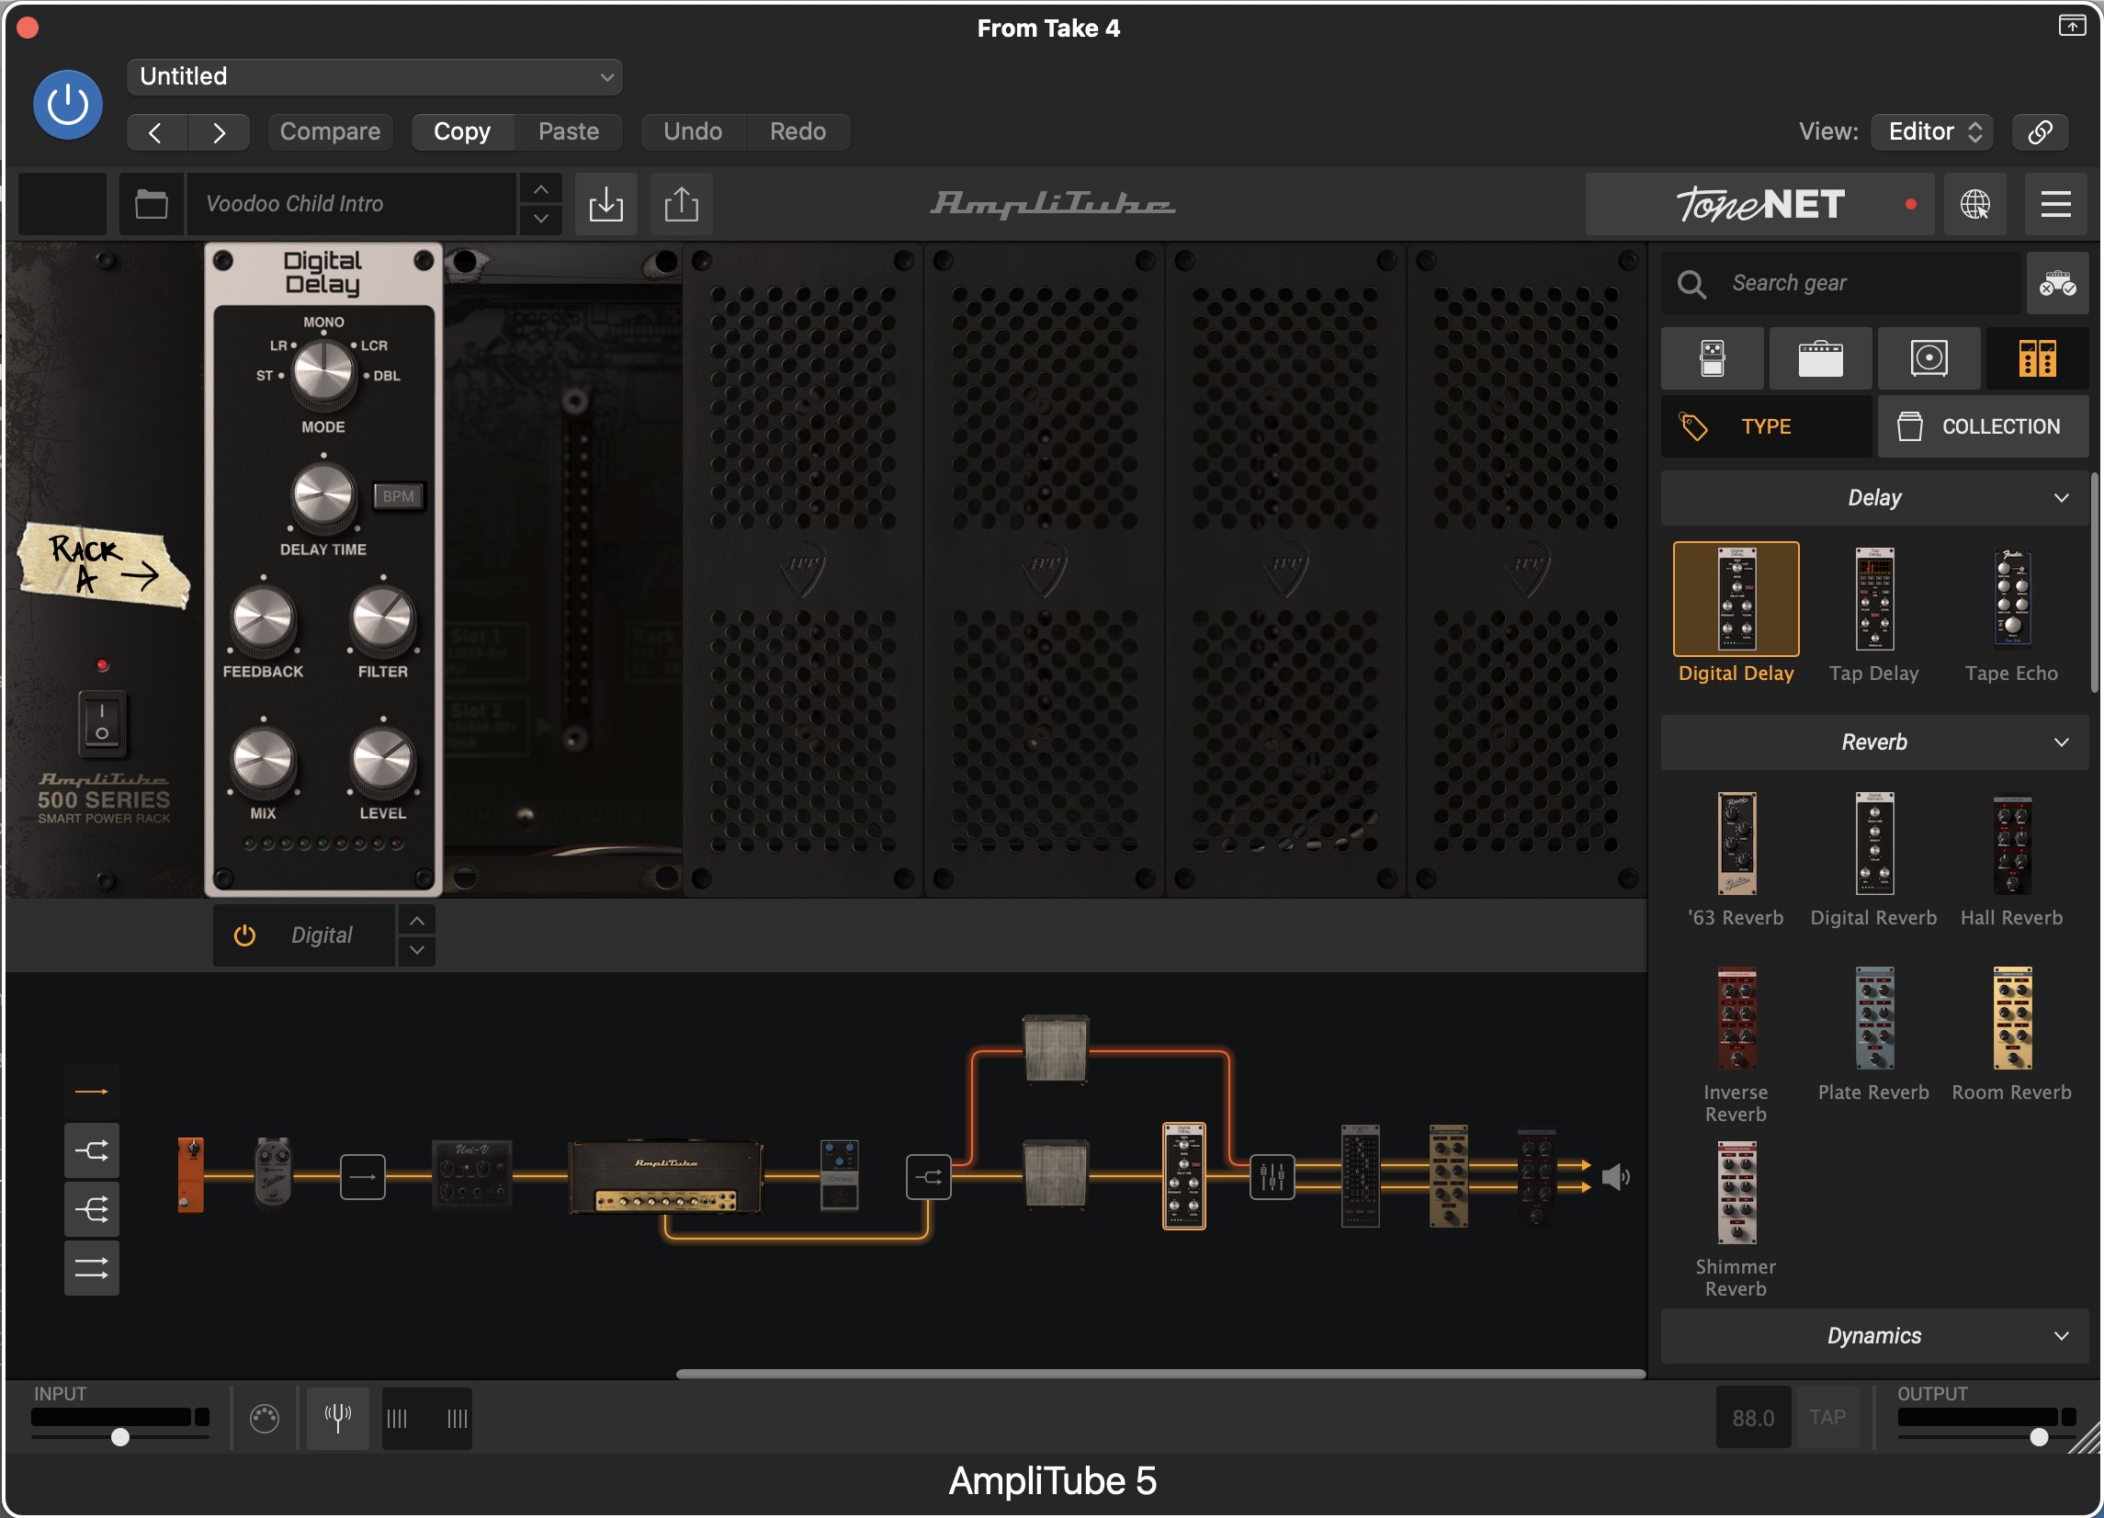The width and height of the screenshot is (2104, 1518).
Task: Click the Compare button
Action: (x=329, y=131)
